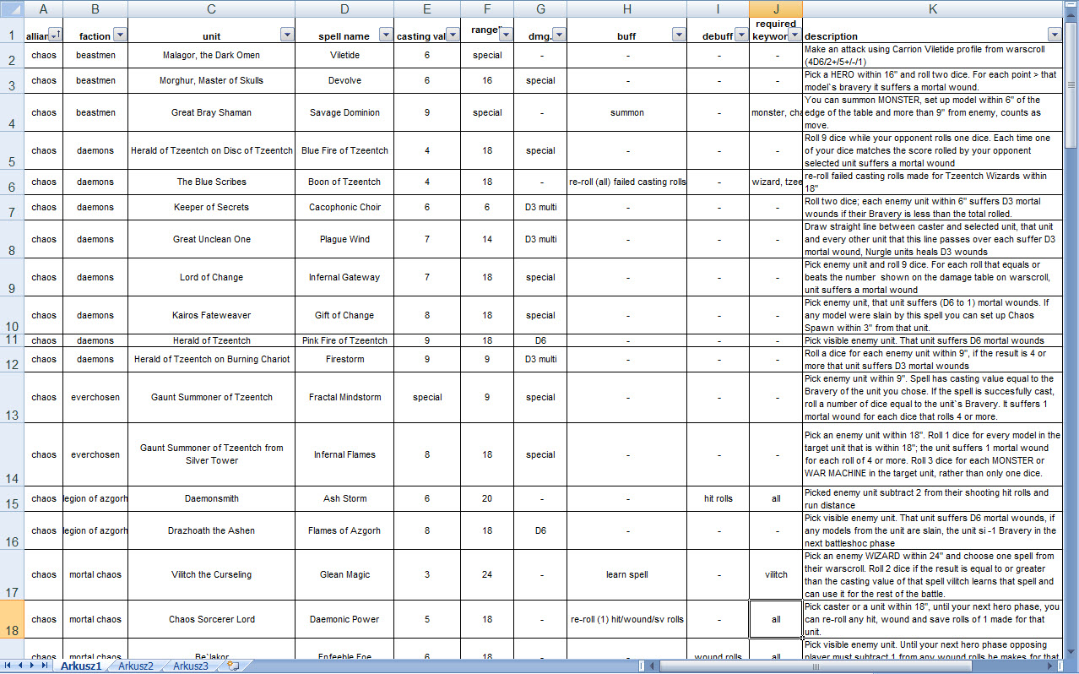Click the 'Daemonsmith' unit cell
The height and width of the screenshot is (674, 1079).
point(211,498)
